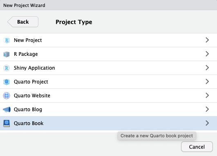217x156 pixels.
Task: Open the Quarto Blog chevron arrow
Action: tap(207, 109)
